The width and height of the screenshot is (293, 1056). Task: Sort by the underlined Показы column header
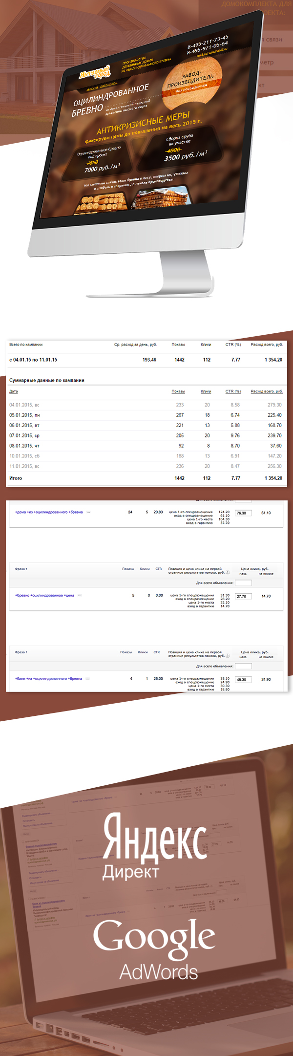tap(178, 391)
